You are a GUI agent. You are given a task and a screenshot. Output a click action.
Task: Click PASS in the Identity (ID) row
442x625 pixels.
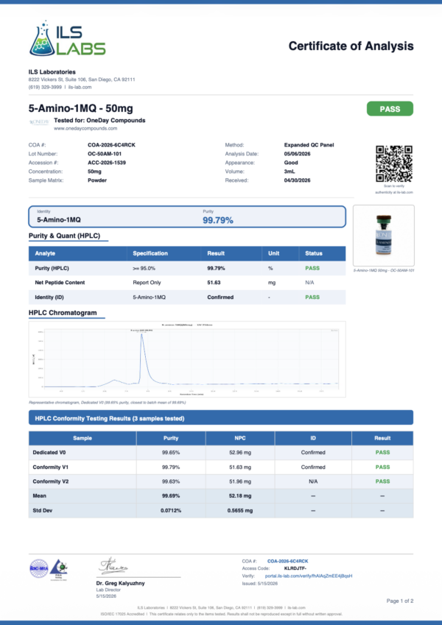click(x=312, y=297)
